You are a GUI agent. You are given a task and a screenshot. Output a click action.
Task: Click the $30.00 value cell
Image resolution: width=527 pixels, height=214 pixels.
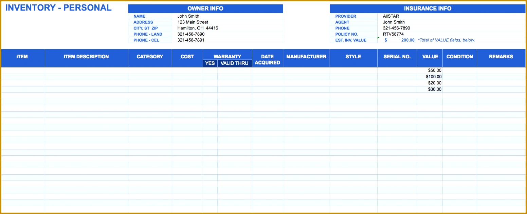(x=433, y=89)
